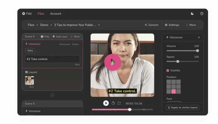Select the highlighted pink subtitle position cell
Viewport: 218px width, 124px height.
coord(173,91)
